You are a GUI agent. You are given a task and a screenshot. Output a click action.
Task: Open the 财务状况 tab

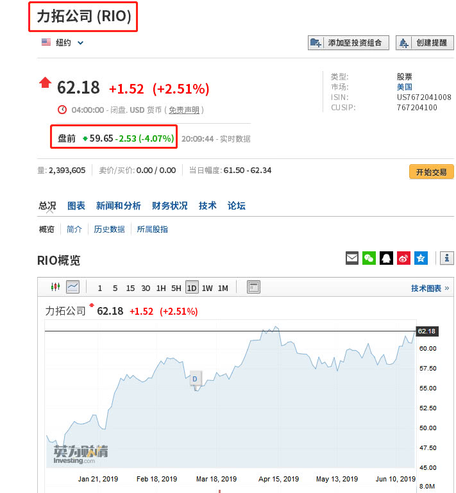point(169,206)
